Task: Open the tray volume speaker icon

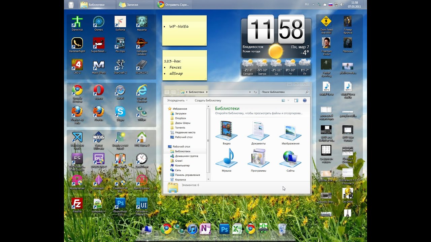Action: (x=342, y=4)
